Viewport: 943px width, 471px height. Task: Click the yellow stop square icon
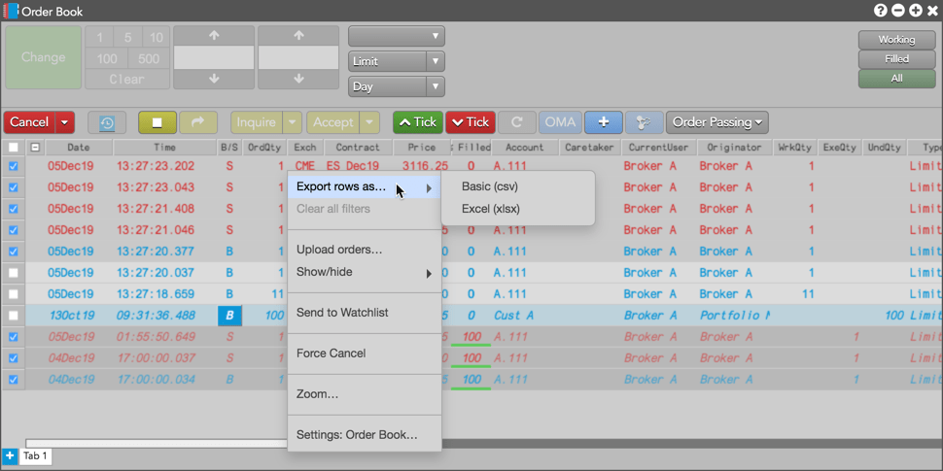pos(157,122)
